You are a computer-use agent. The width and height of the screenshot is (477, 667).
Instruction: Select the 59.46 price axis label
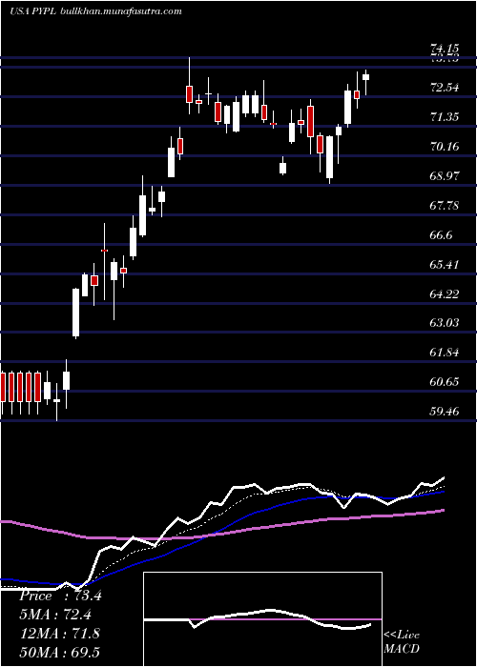[x=446, y=411]
